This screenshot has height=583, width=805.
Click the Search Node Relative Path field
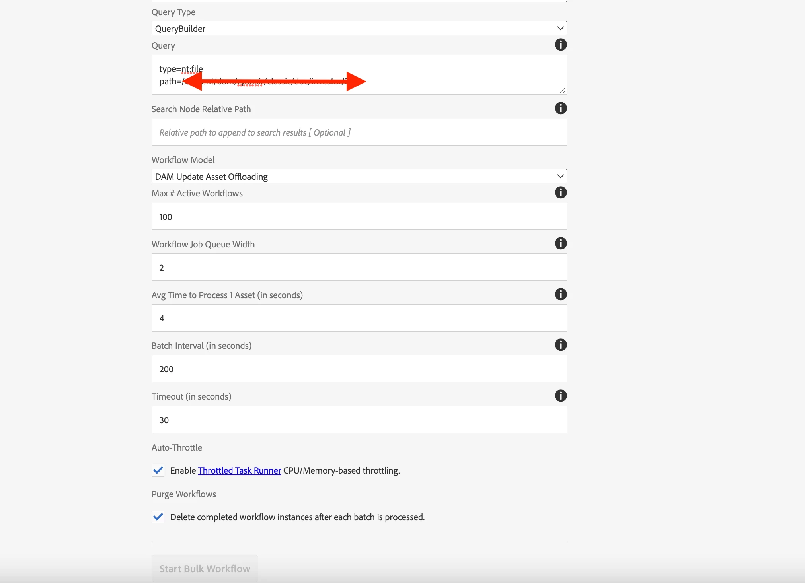(358, 132)
